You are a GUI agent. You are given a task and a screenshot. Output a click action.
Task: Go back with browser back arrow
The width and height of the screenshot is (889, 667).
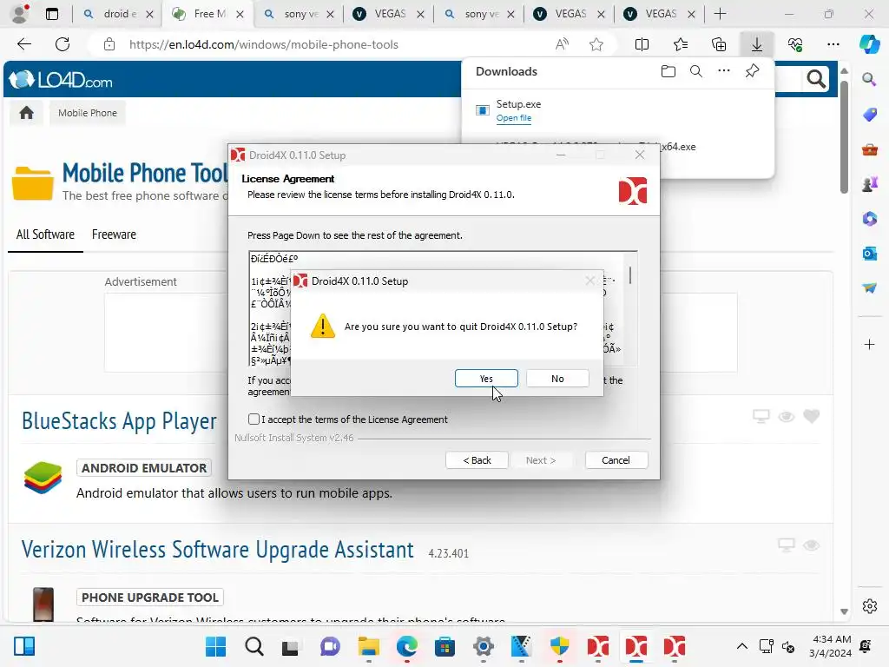pos(24,44)
